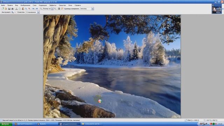Click the Crop to selection icon
The height and width of the screenshot is (126, 224).
pyautogui.click(x=26, y=9)
